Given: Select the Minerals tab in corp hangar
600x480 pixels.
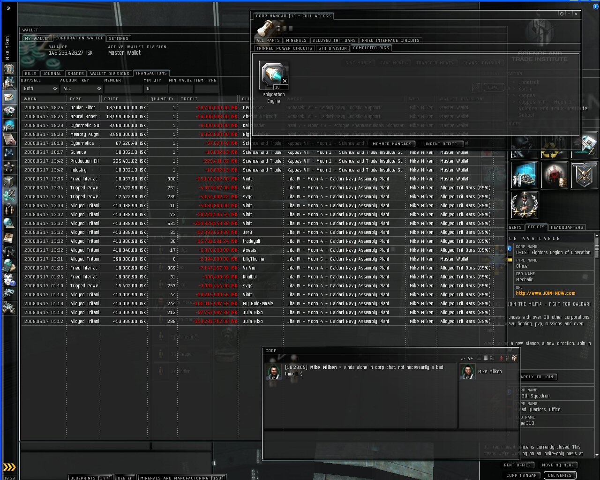Looking at the screenshot, I should tap(296, 40).
